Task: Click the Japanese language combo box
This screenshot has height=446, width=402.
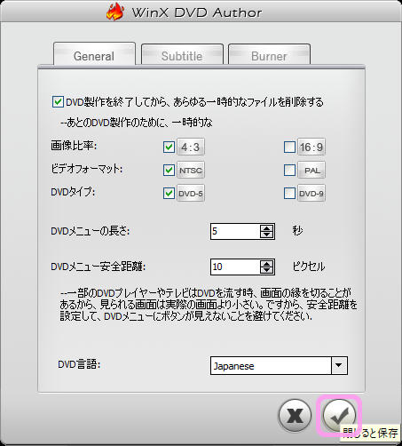Action: point(279,366)
